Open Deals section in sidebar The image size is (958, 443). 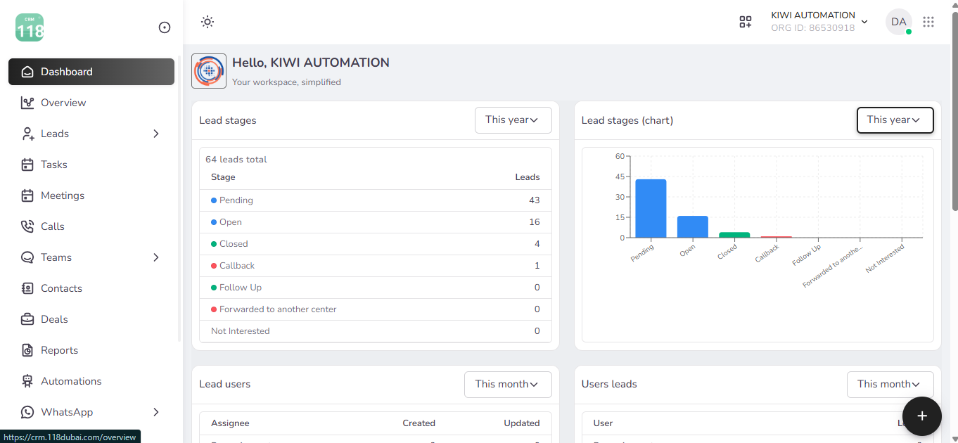91,319
